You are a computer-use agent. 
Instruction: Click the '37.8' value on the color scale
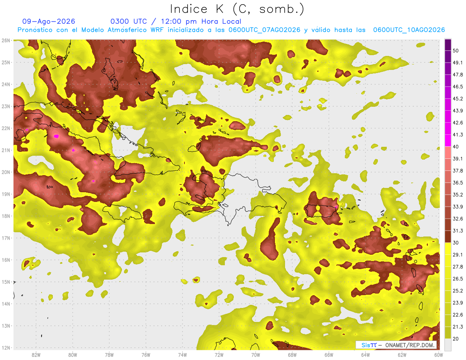tap(458, 170)
